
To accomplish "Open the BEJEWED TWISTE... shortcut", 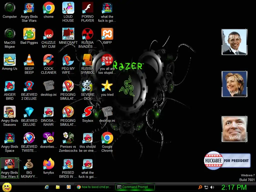I will (x=29, y=142).
